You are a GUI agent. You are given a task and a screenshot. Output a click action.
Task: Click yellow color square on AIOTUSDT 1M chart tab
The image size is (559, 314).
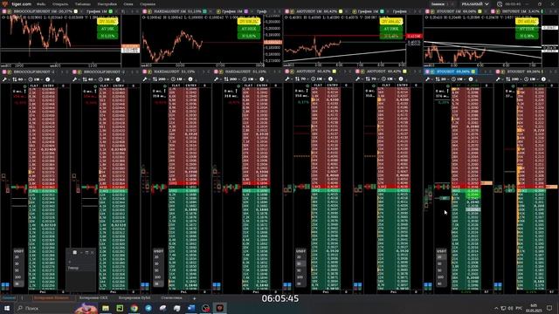coord(341,11)
